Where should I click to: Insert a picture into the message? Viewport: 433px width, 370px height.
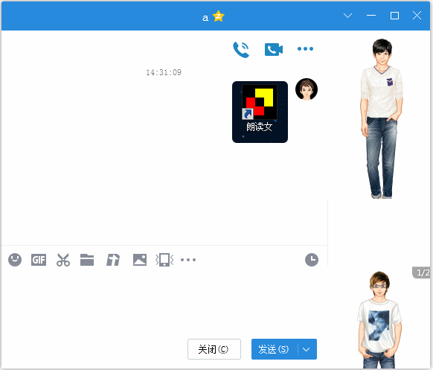pyautogui.click(x=140, y=260)
